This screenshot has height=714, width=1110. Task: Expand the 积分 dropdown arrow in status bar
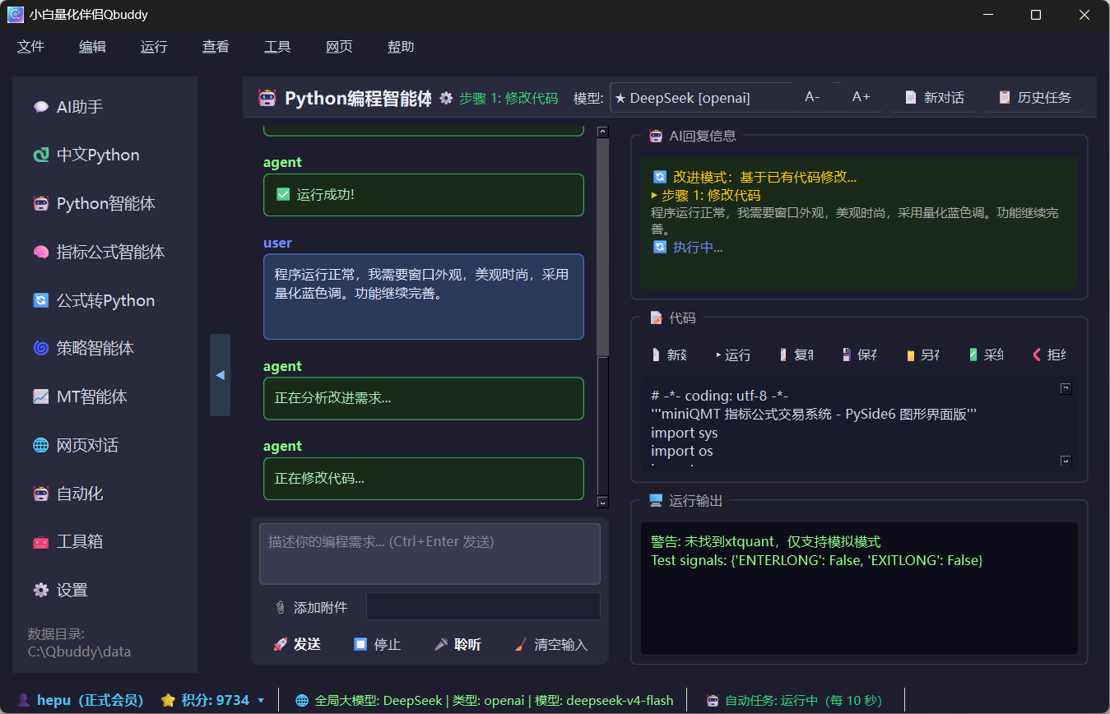click(x=262, y=701)
